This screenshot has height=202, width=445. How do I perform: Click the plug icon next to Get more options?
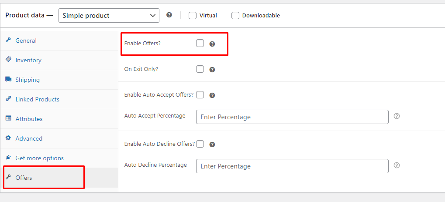click(8, 157)
